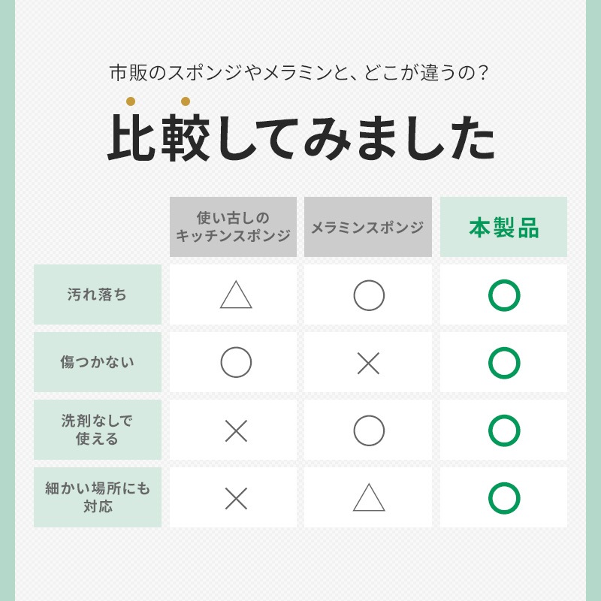Click the gray circle in the 傷つかない row
Screen dimensions: 601x601
pyautogui.click(x=236, y=363)
